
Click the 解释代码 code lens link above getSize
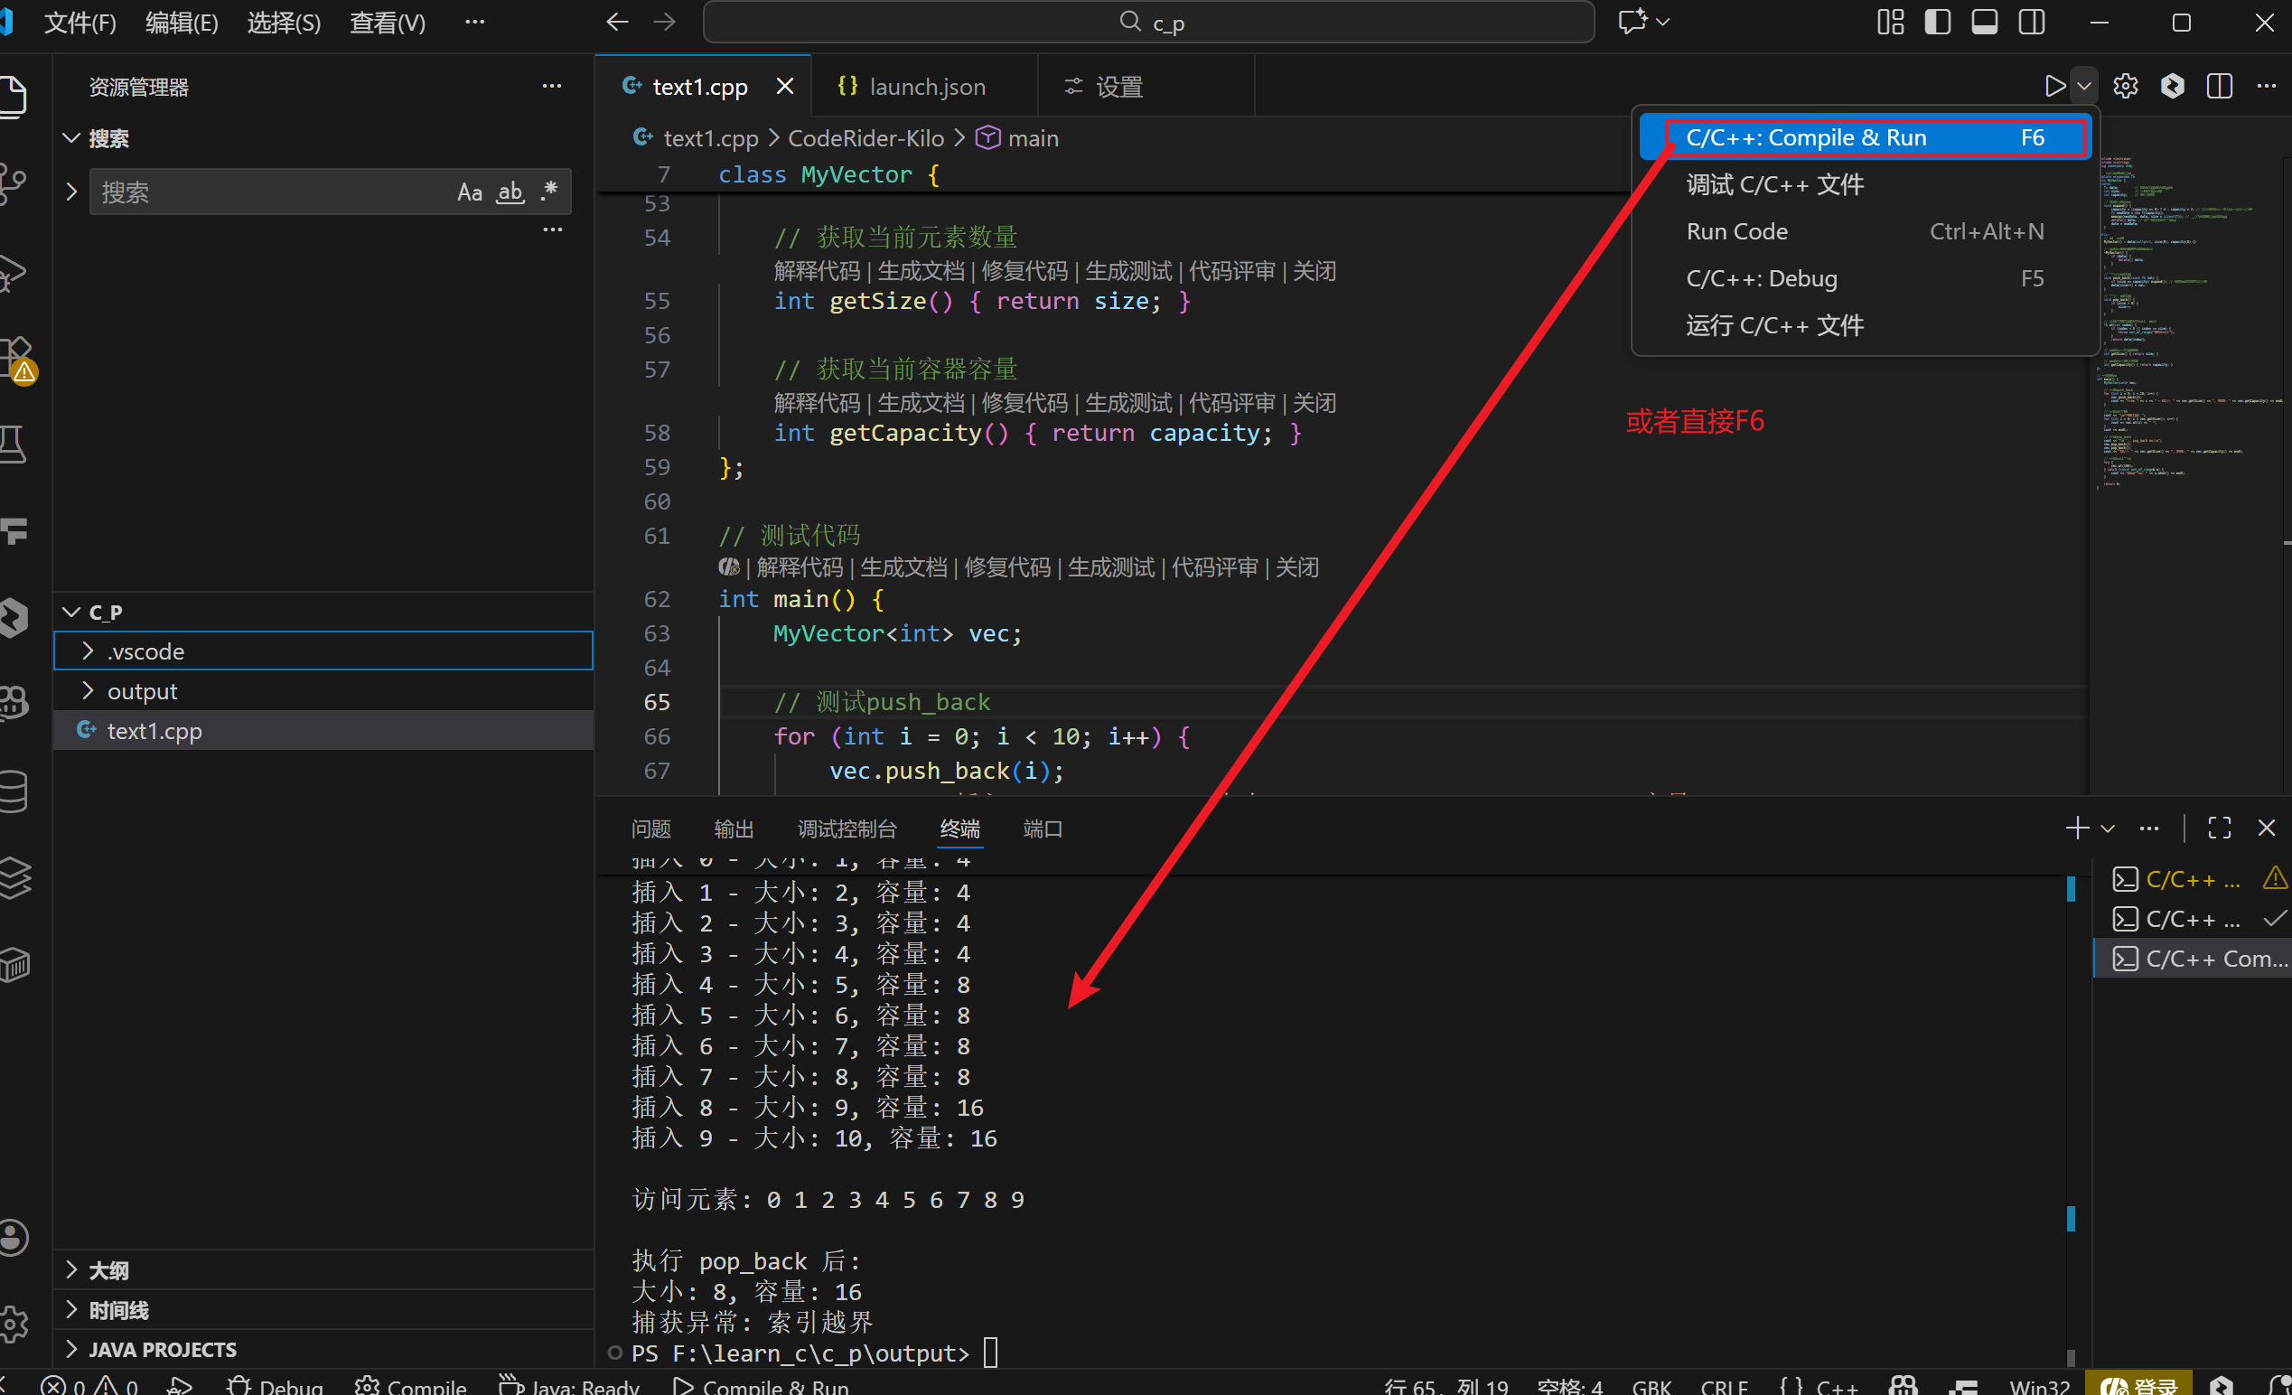[x=817, y=271]
